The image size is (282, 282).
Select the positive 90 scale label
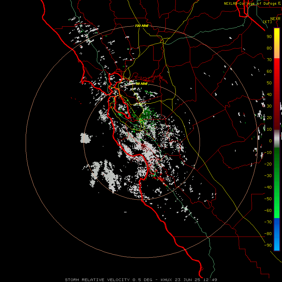pyautogui.click(x=269, y=37)
